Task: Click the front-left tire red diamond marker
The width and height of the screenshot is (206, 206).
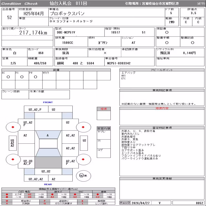Action: (x=13, y=127)
